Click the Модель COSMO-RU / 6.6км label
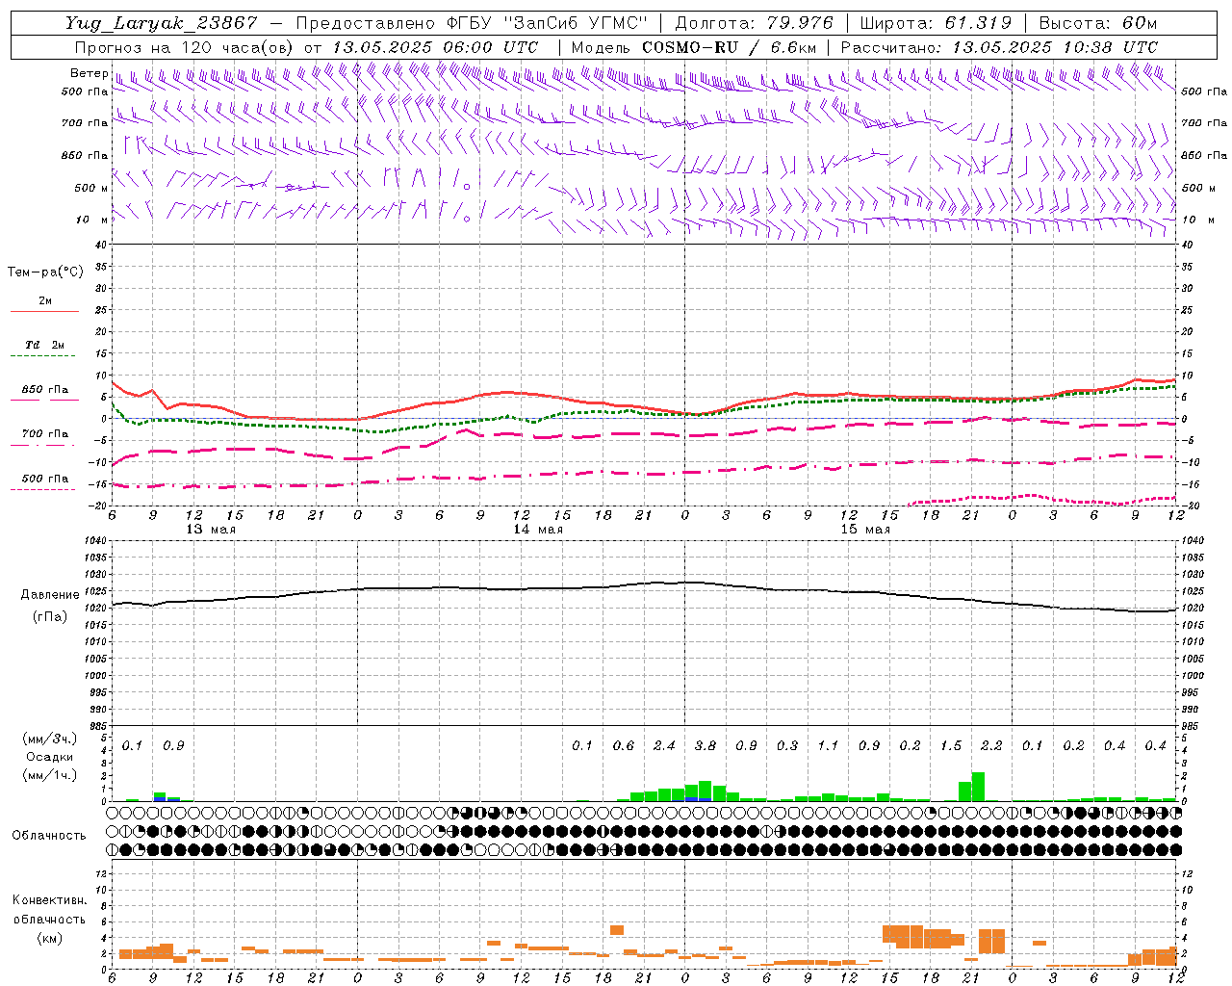The image size is (1232, 986). (694, 47)
